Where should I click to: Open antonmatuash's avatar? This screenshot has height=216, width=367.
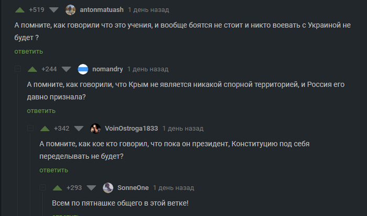click(x=70, y=10)
